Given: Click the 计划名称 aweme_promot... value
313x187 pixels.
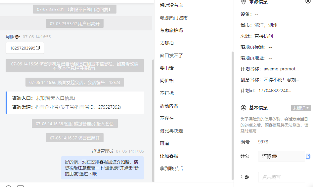Looking at the screenshot, I should pyautogui.click(x=281, y=69).
